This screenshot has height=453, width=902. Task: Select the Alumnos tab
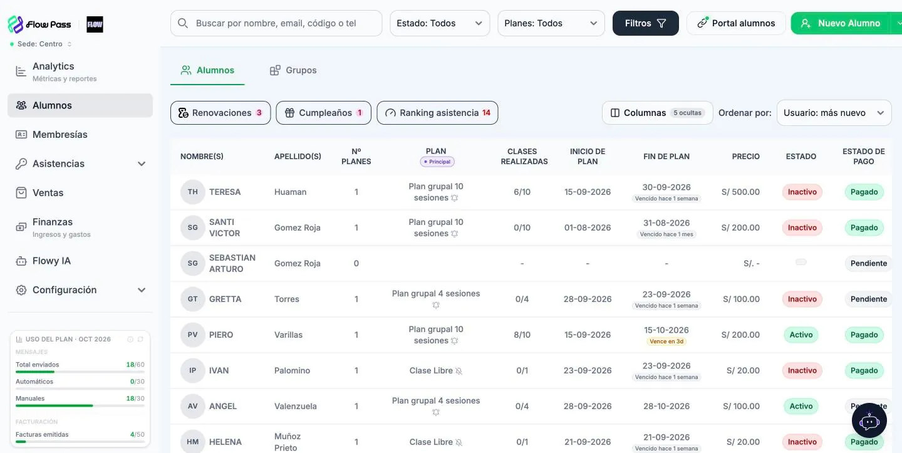pos(207,70)
